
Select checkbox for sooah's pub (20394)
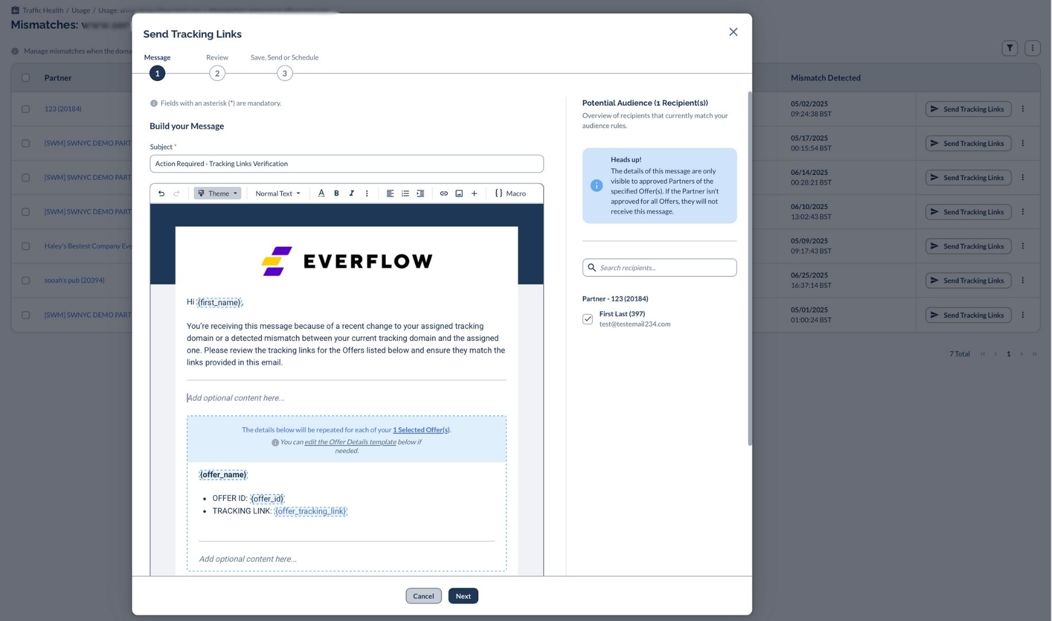pos(26,281)
